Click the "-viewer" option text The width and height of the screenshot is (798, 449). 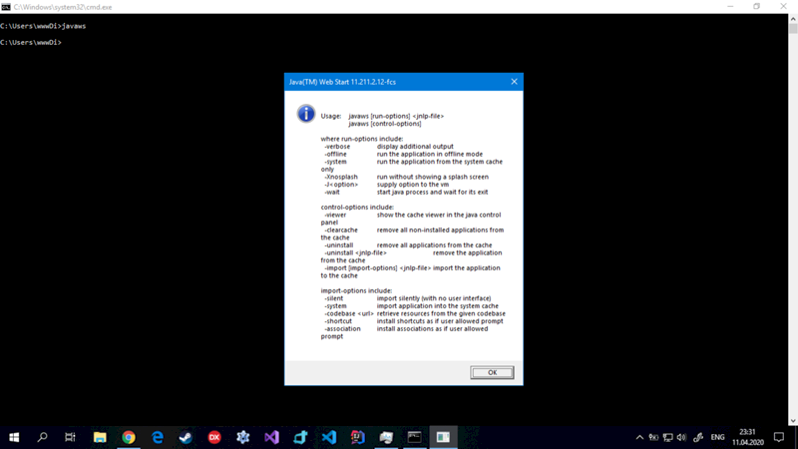[335, 215]
